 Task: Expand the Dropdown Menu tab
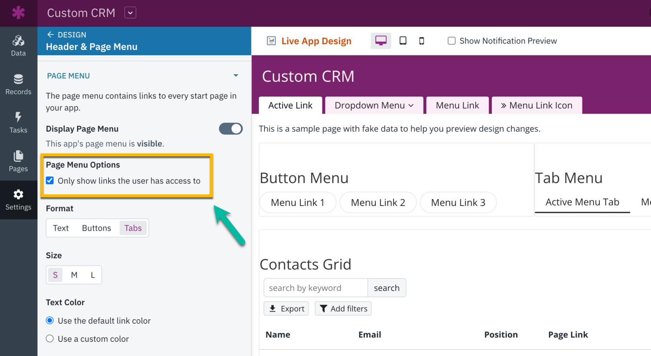(374, 105)
